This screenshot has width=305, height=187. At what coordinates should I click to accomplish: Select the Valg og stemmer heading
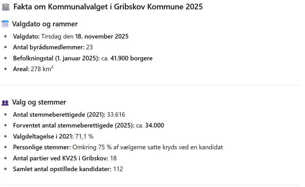click(x=39, y=102)
